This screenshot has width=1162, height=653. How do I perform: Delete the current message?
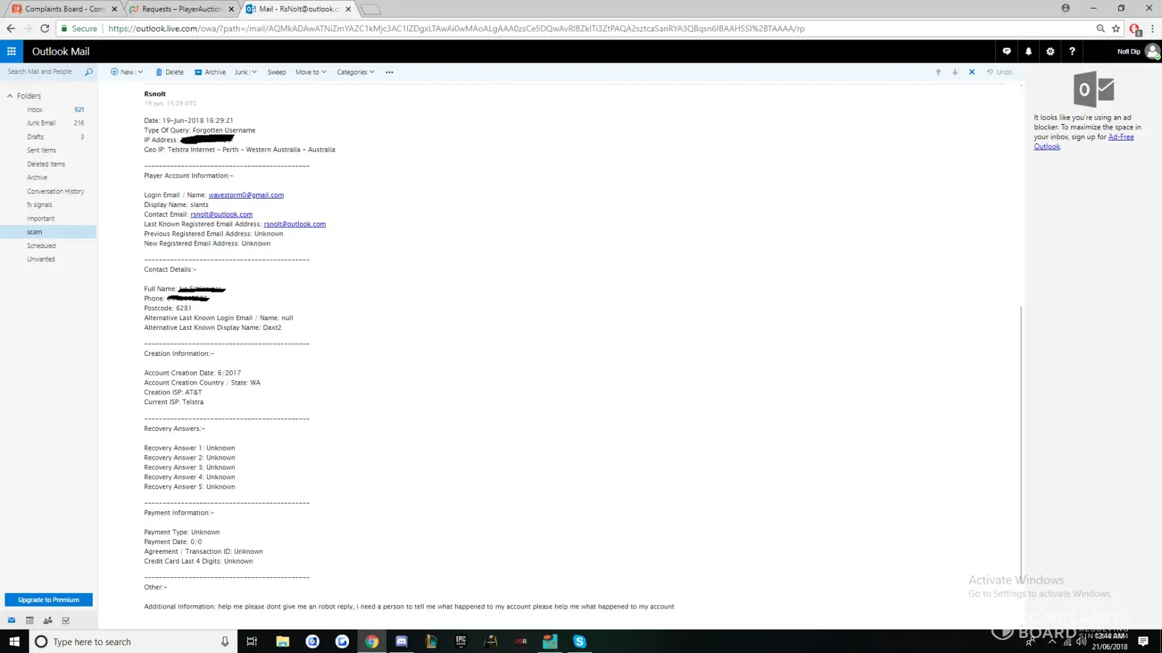169,72
